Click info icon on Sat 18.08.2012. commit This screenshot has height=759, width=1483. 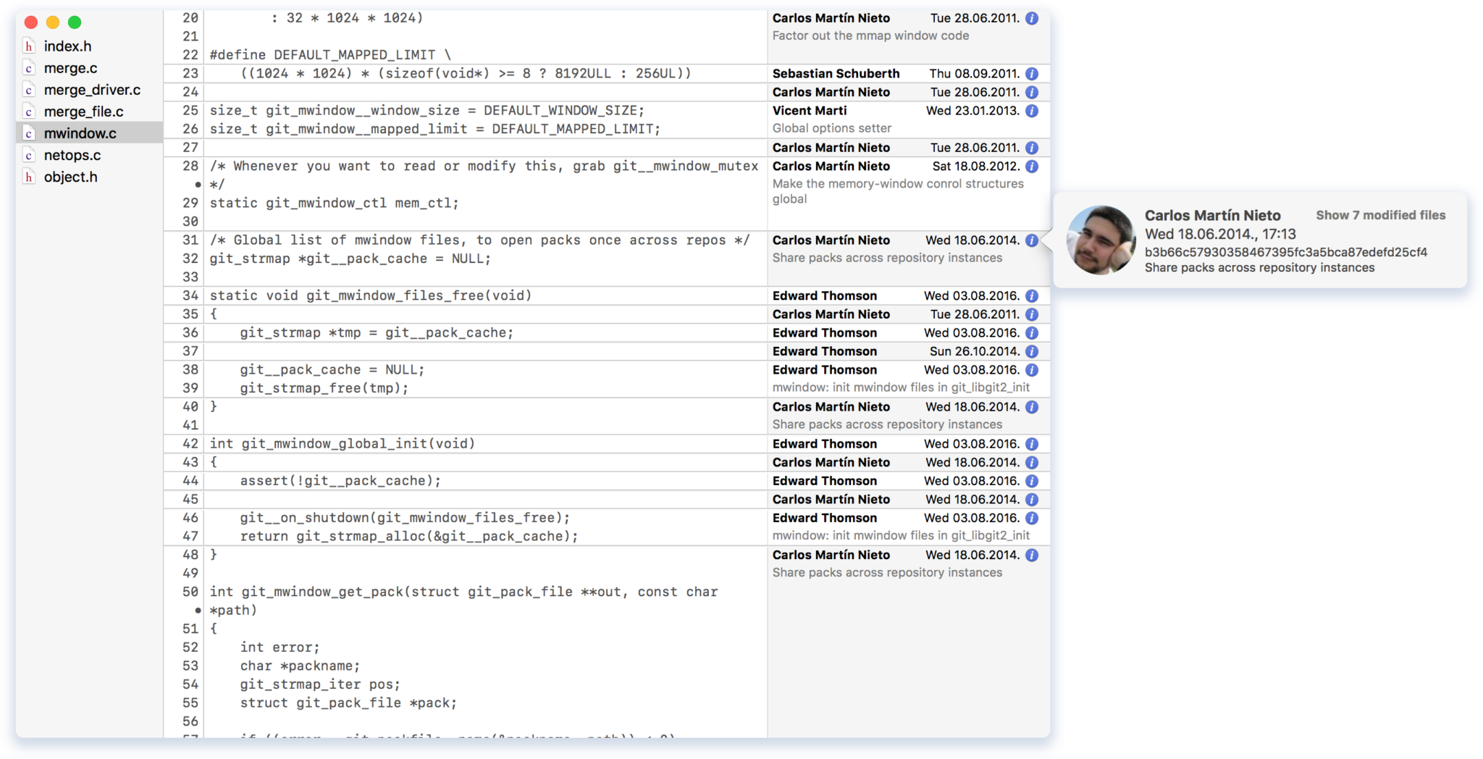(x=1032, y=167)
